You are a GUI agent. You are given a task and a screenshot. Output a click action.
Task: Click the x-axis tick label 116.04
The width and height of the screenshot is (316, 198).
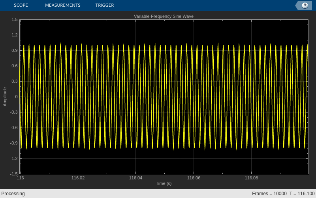coord(135,178)
